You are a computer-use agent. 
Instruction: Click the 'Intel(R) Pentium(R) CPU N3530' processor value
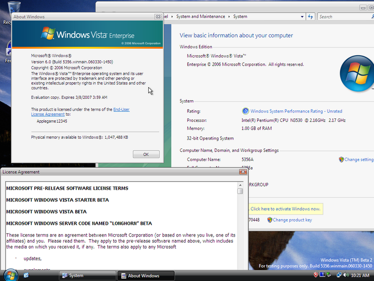coord(294,120)
